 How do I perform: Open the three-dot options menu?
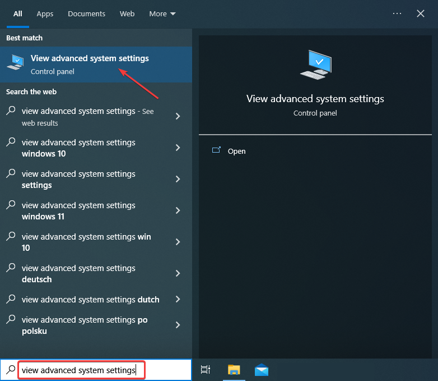pos(397,13)
